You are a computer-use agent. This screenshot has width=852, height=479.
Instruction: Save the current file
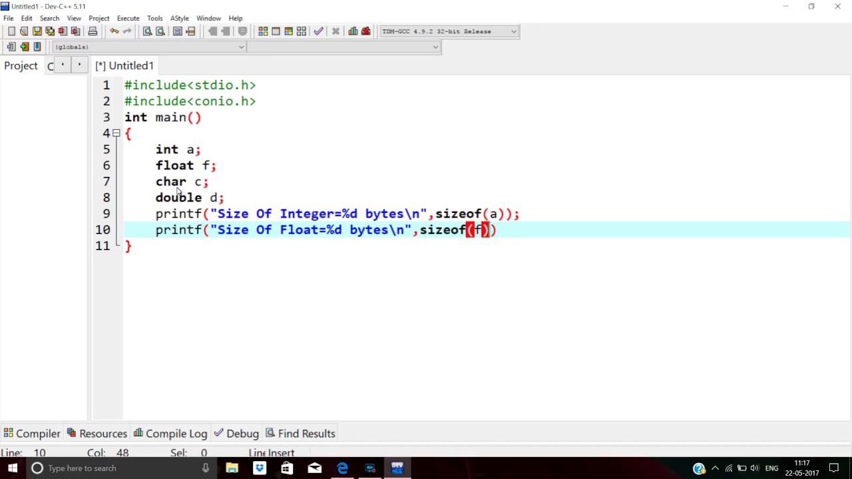[37, 31]
